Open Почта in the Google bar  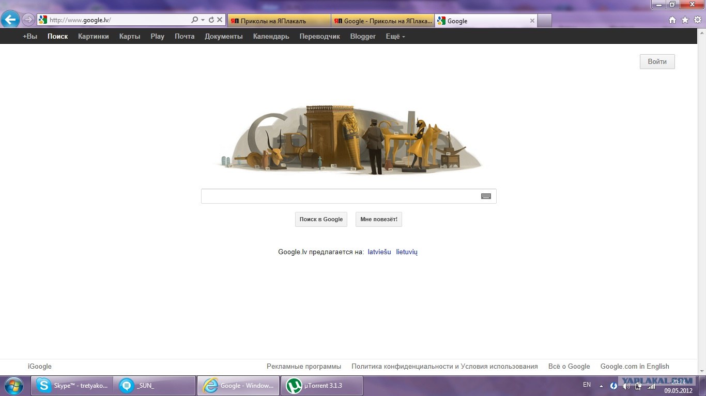185,36
